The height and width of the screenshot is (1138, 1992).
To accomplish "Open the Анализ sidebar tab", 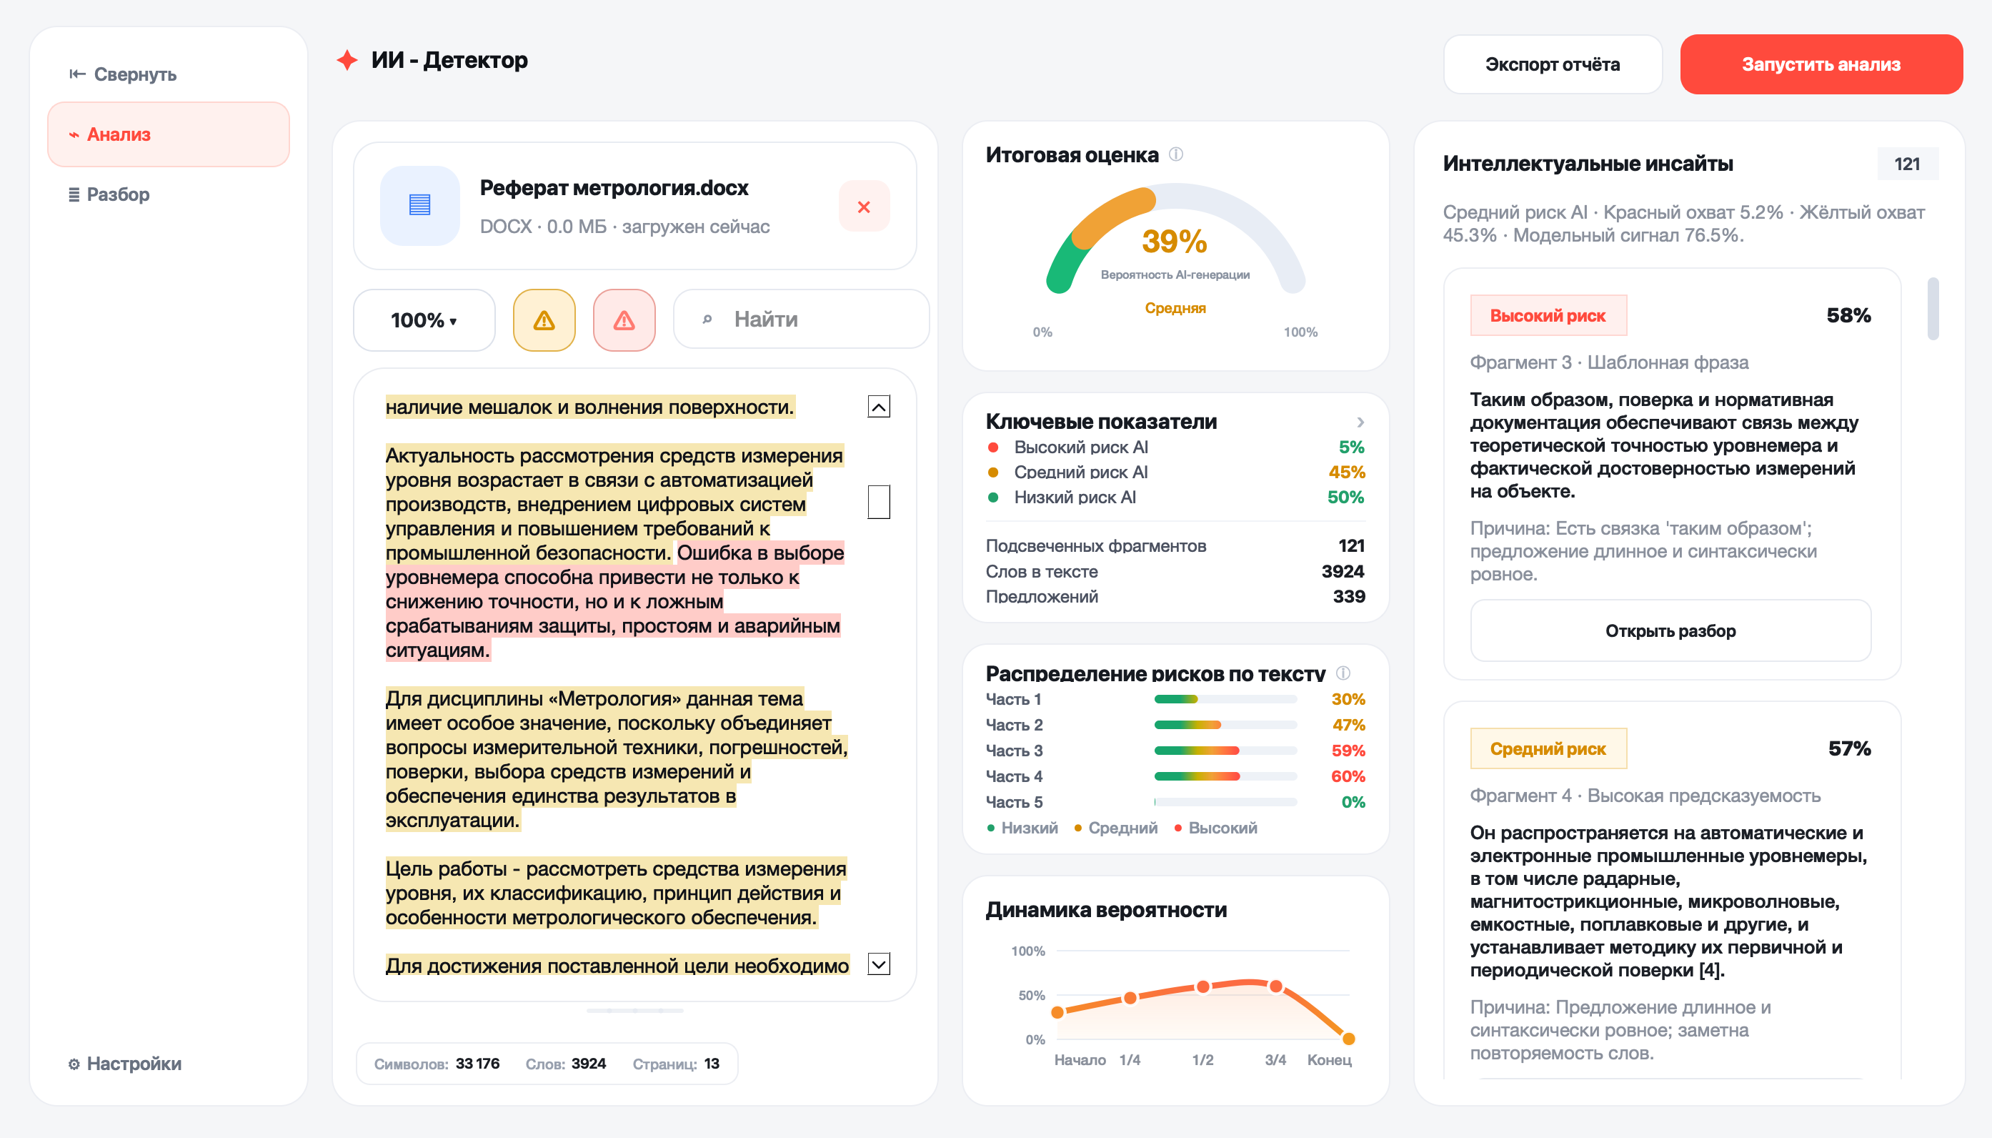I will (x=169, y=134).
